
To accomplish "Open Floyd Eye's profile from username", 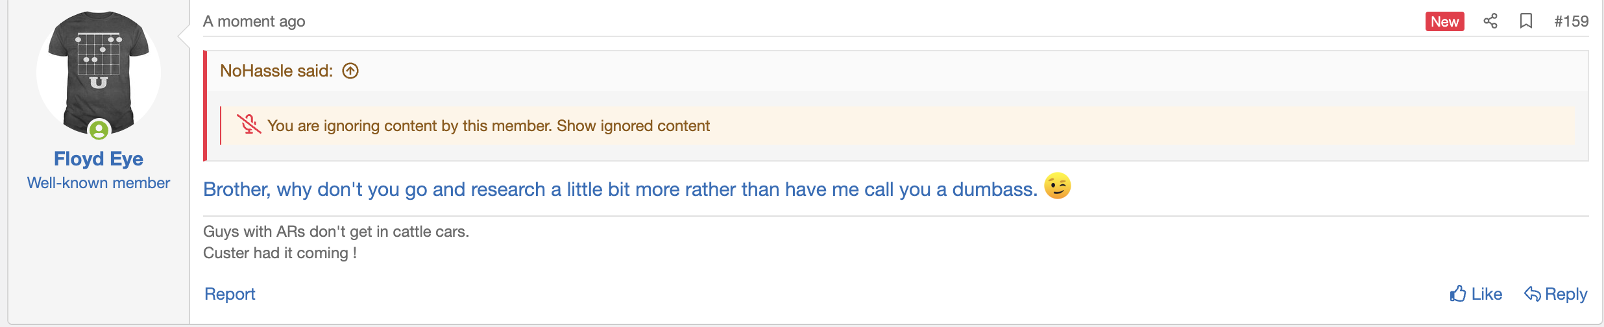I will point(99,159).
